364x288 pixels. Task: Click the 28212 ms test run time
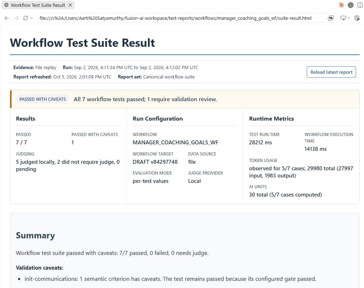pos(260,142)
